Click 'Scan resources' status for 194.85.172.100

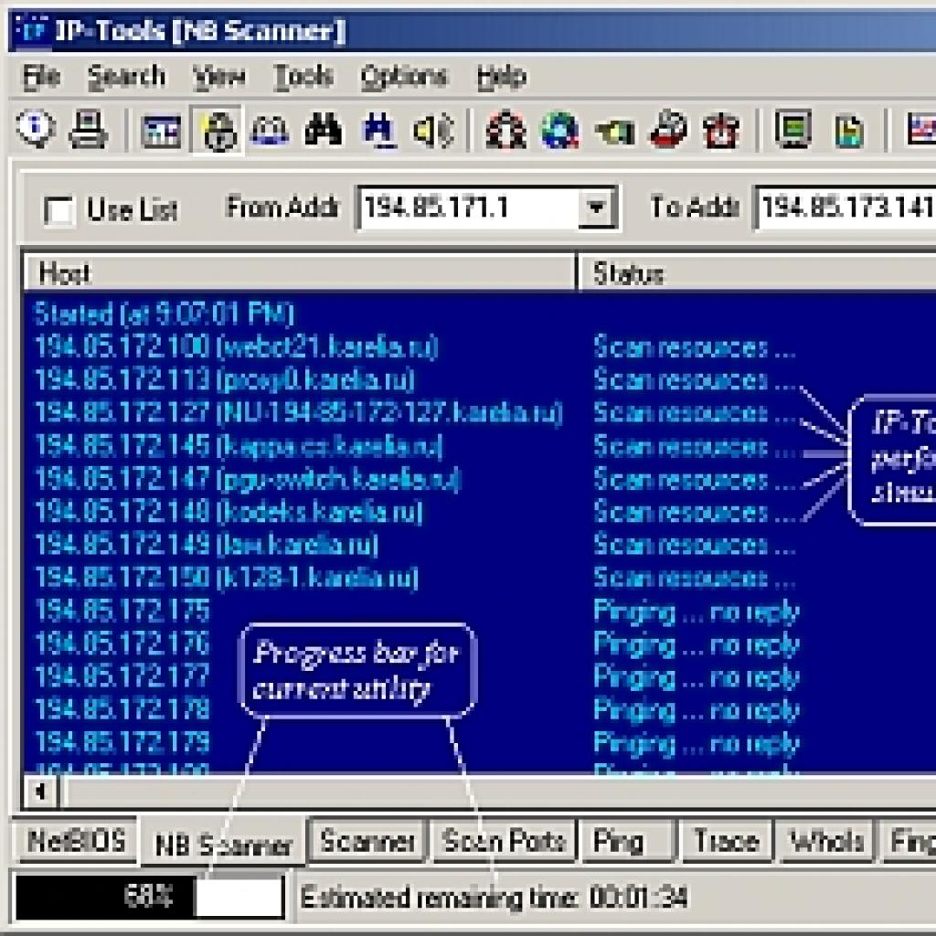[x=695, y=346]
